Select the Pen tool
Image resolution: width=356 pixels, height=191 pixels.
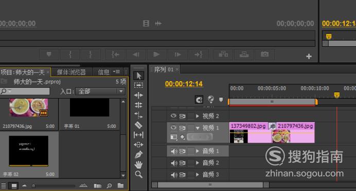[x=138, y=155]
